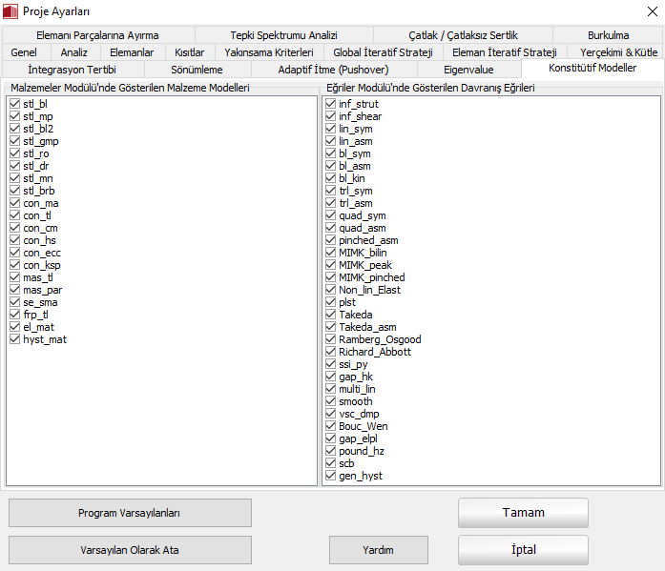
Task: Go to the Eigenvalue tab
Action: tap(468, 70)
